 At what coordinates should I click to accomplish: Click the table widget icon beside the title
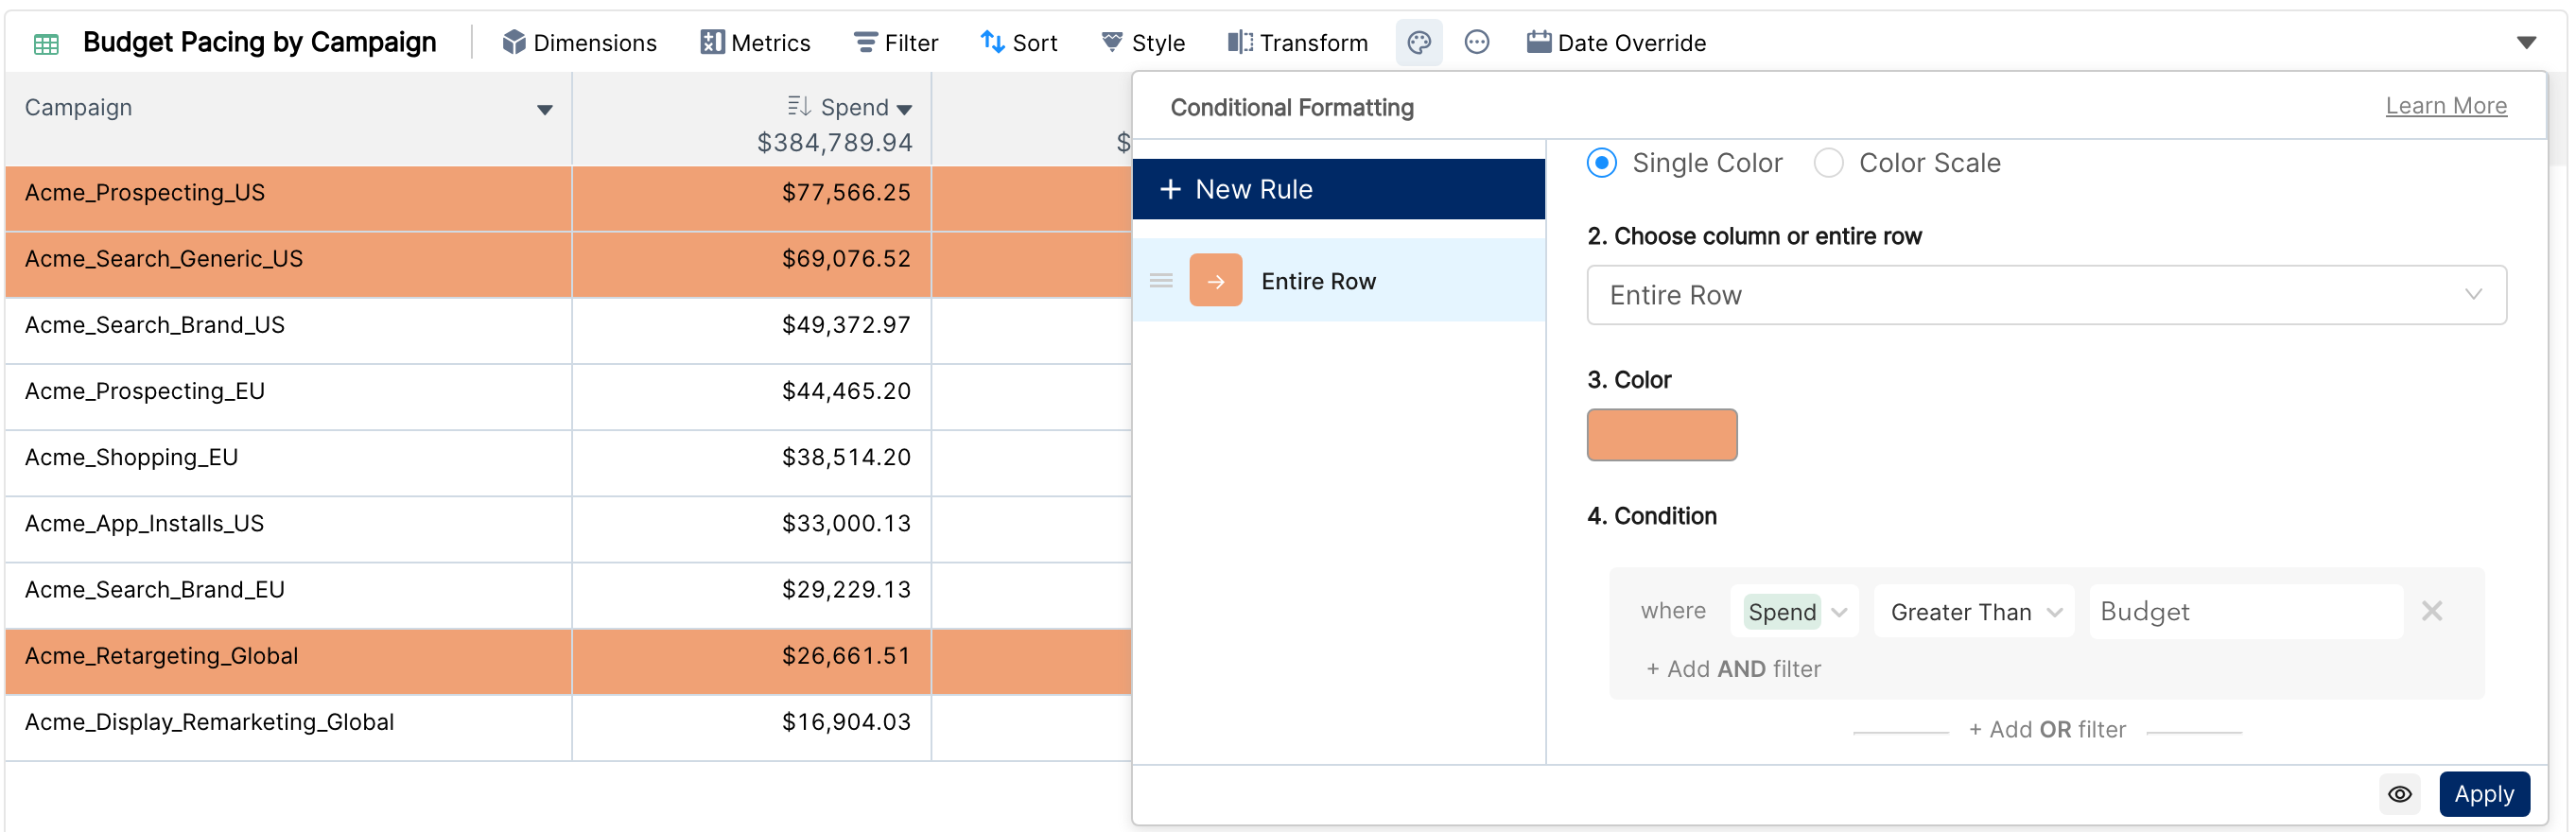46,43
